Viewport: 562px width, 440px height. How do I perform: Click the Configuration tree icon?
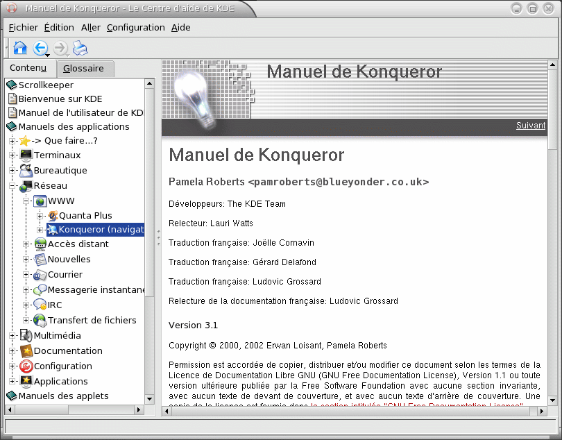point(26,366)
